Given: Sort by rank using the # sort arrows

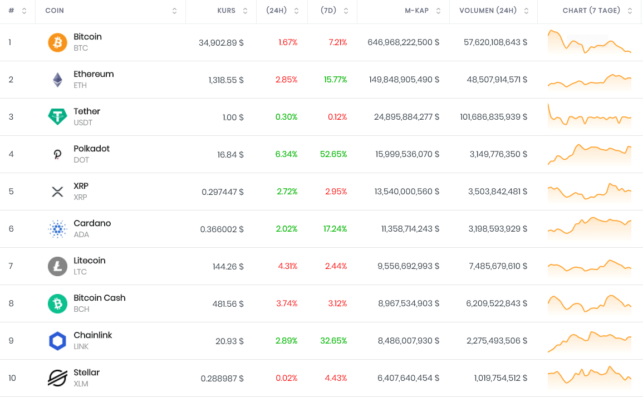Looking at the screenshot, I should pyautogui.click(x=24, y=11).
